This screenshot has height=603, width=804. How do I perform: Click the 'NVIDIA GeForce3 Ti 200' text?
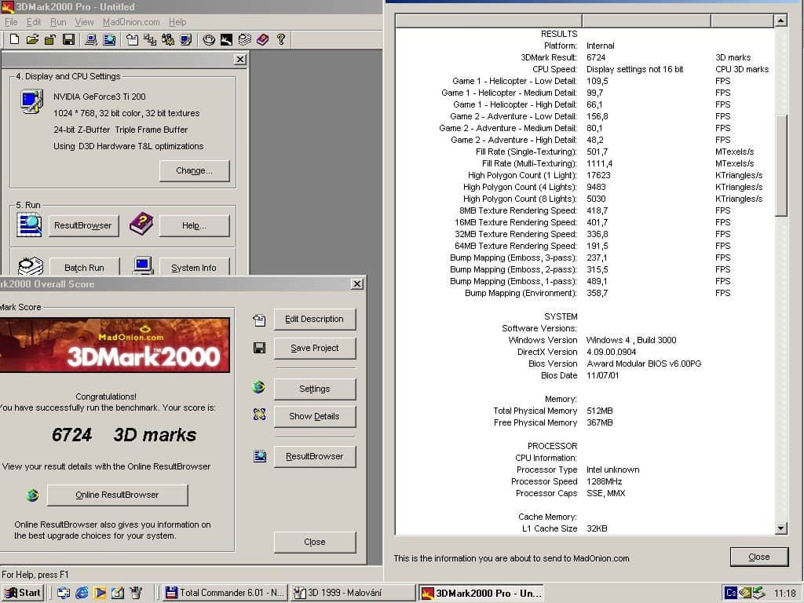(x=100, y=97)
